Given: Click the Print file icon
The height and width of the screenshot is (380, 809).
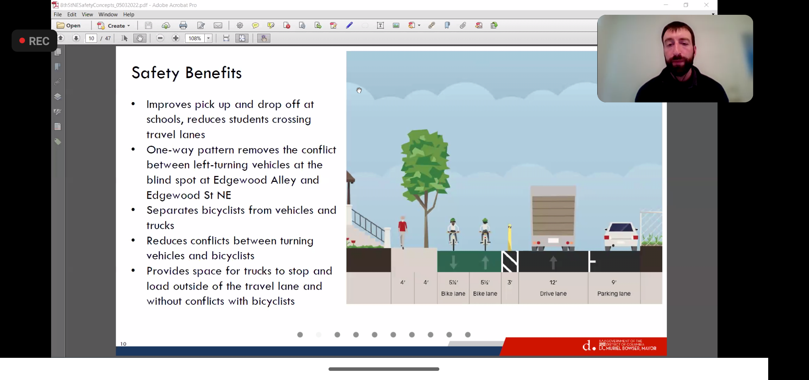Looking at the screenshot, I should tap(183, 25).
